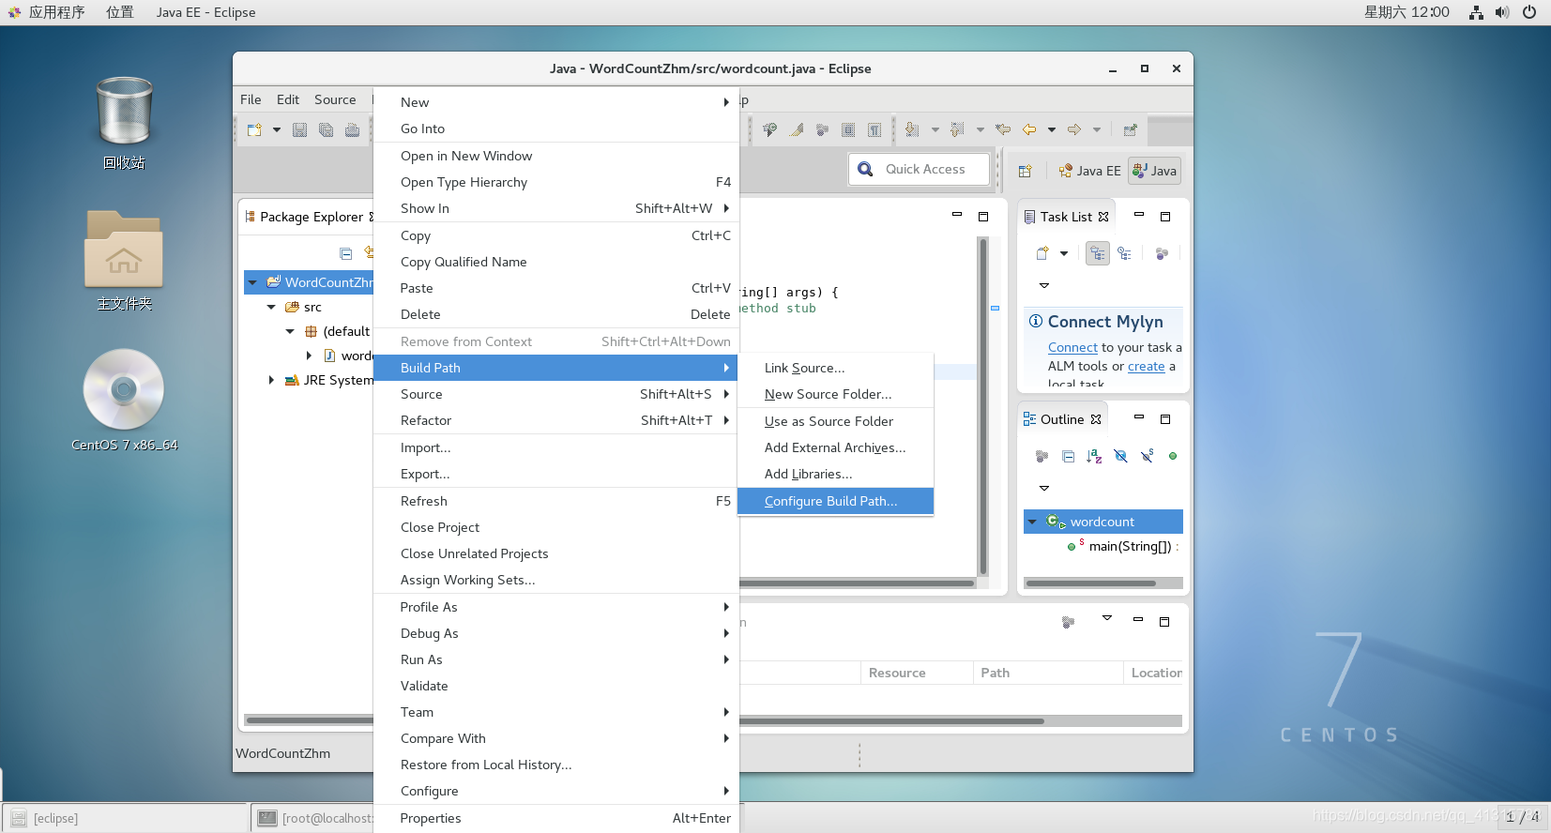Click the Next Annotation arrow icon
The height and width of the screenshot is (833, 1551).
(x=912, y=129)
